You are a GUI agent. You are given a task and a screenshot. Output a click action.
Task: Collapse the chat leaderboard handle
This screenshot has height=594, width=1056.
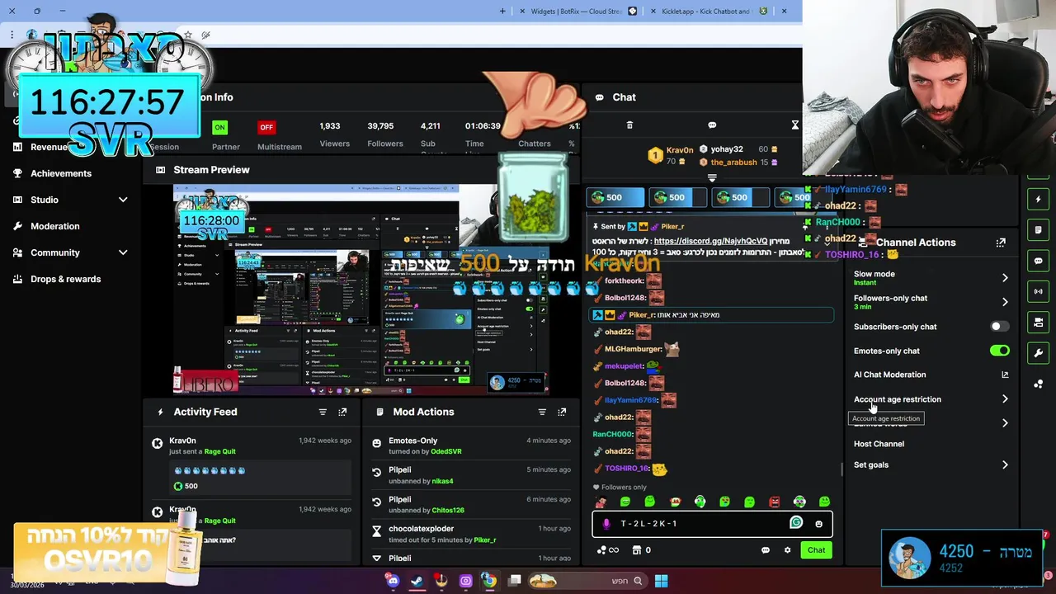coord(712,177)
